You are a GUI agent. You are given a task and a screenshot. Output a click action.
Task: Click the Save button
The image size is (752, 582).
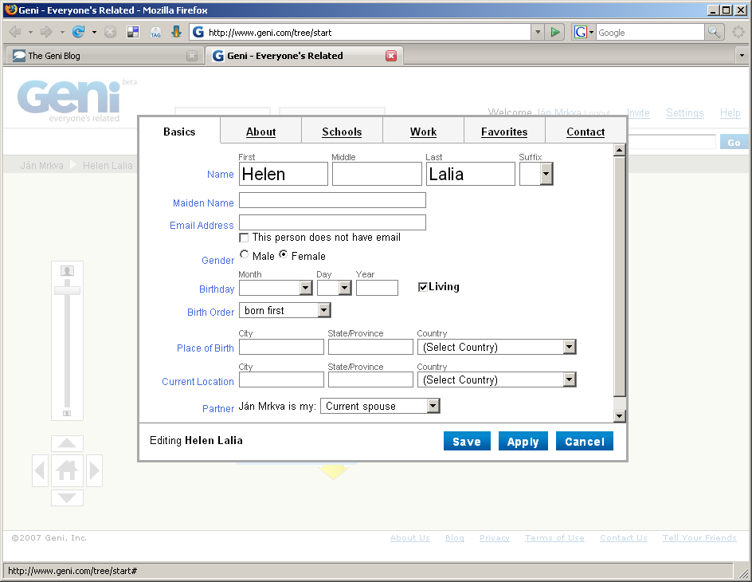tap(467, 441)
